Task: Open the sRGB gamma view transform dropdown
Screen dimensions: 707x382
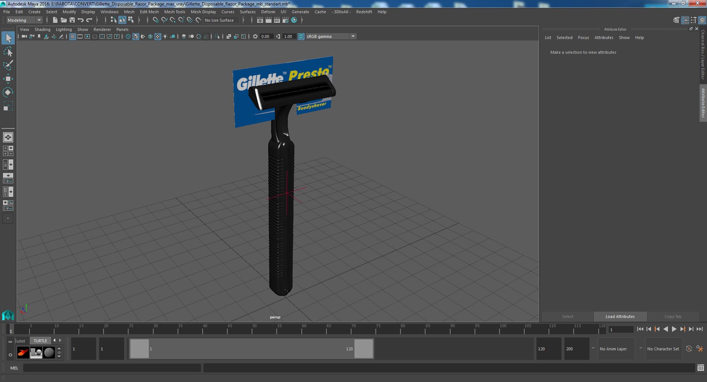Action: pos(330,36)
